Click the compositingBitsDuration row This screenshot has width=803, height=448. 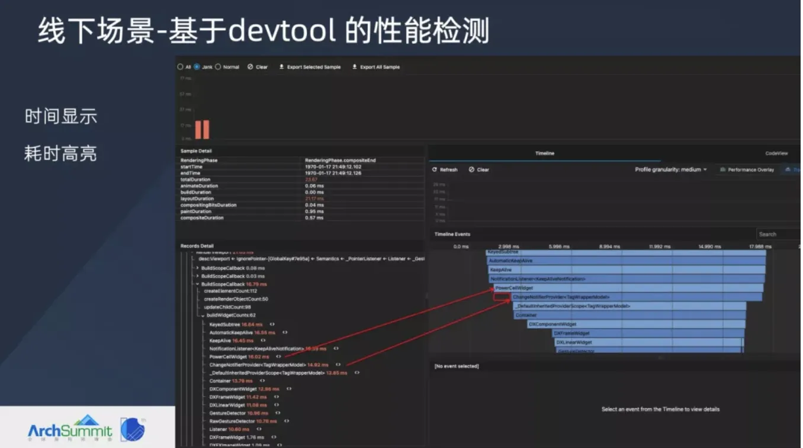(x=302, y=205)
